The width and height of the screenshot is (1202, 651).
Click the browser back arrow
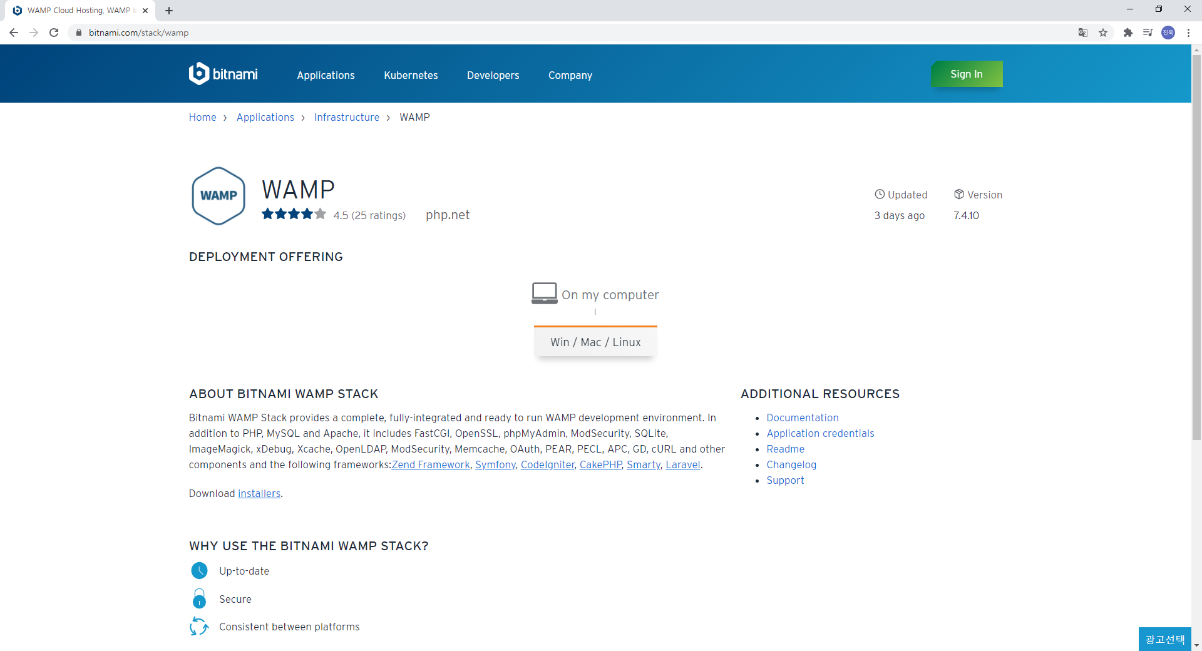[14, 33]
